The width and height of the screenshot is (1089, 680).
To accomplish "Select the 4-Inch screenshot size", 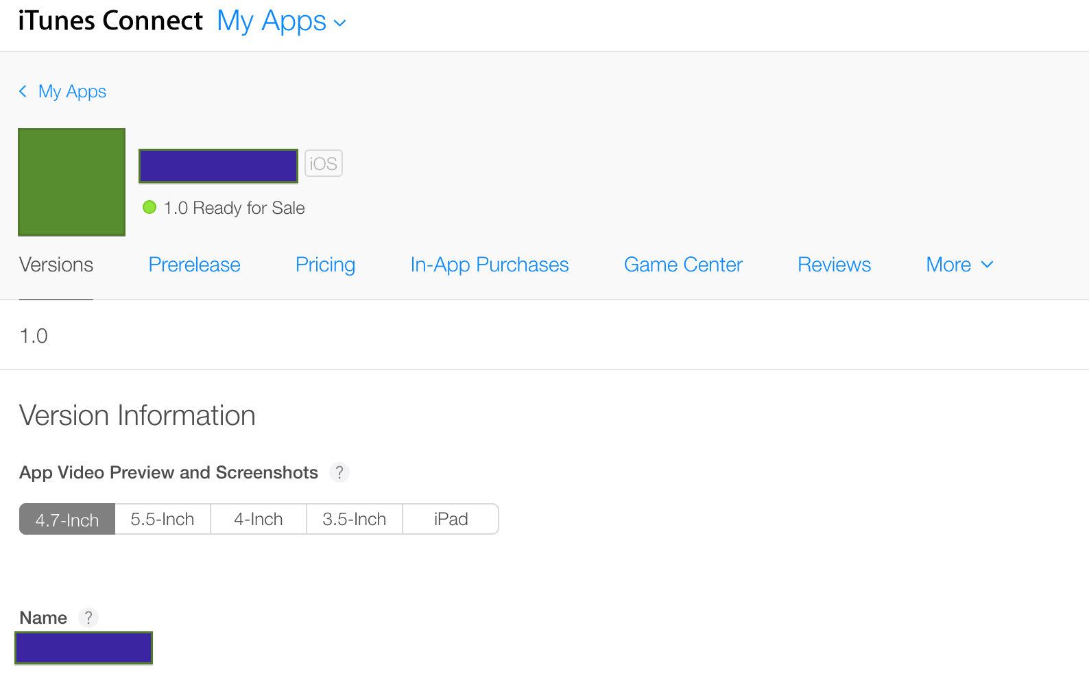I will tap(259, 520).
